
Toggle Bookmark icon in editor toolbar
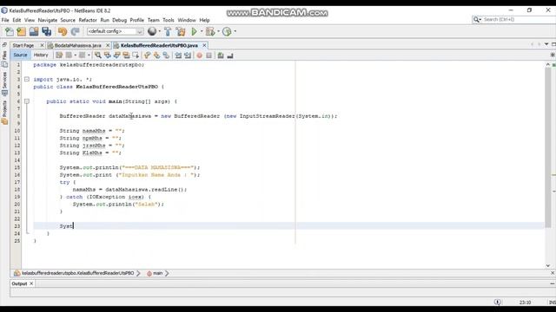click(x=166, y=55)
